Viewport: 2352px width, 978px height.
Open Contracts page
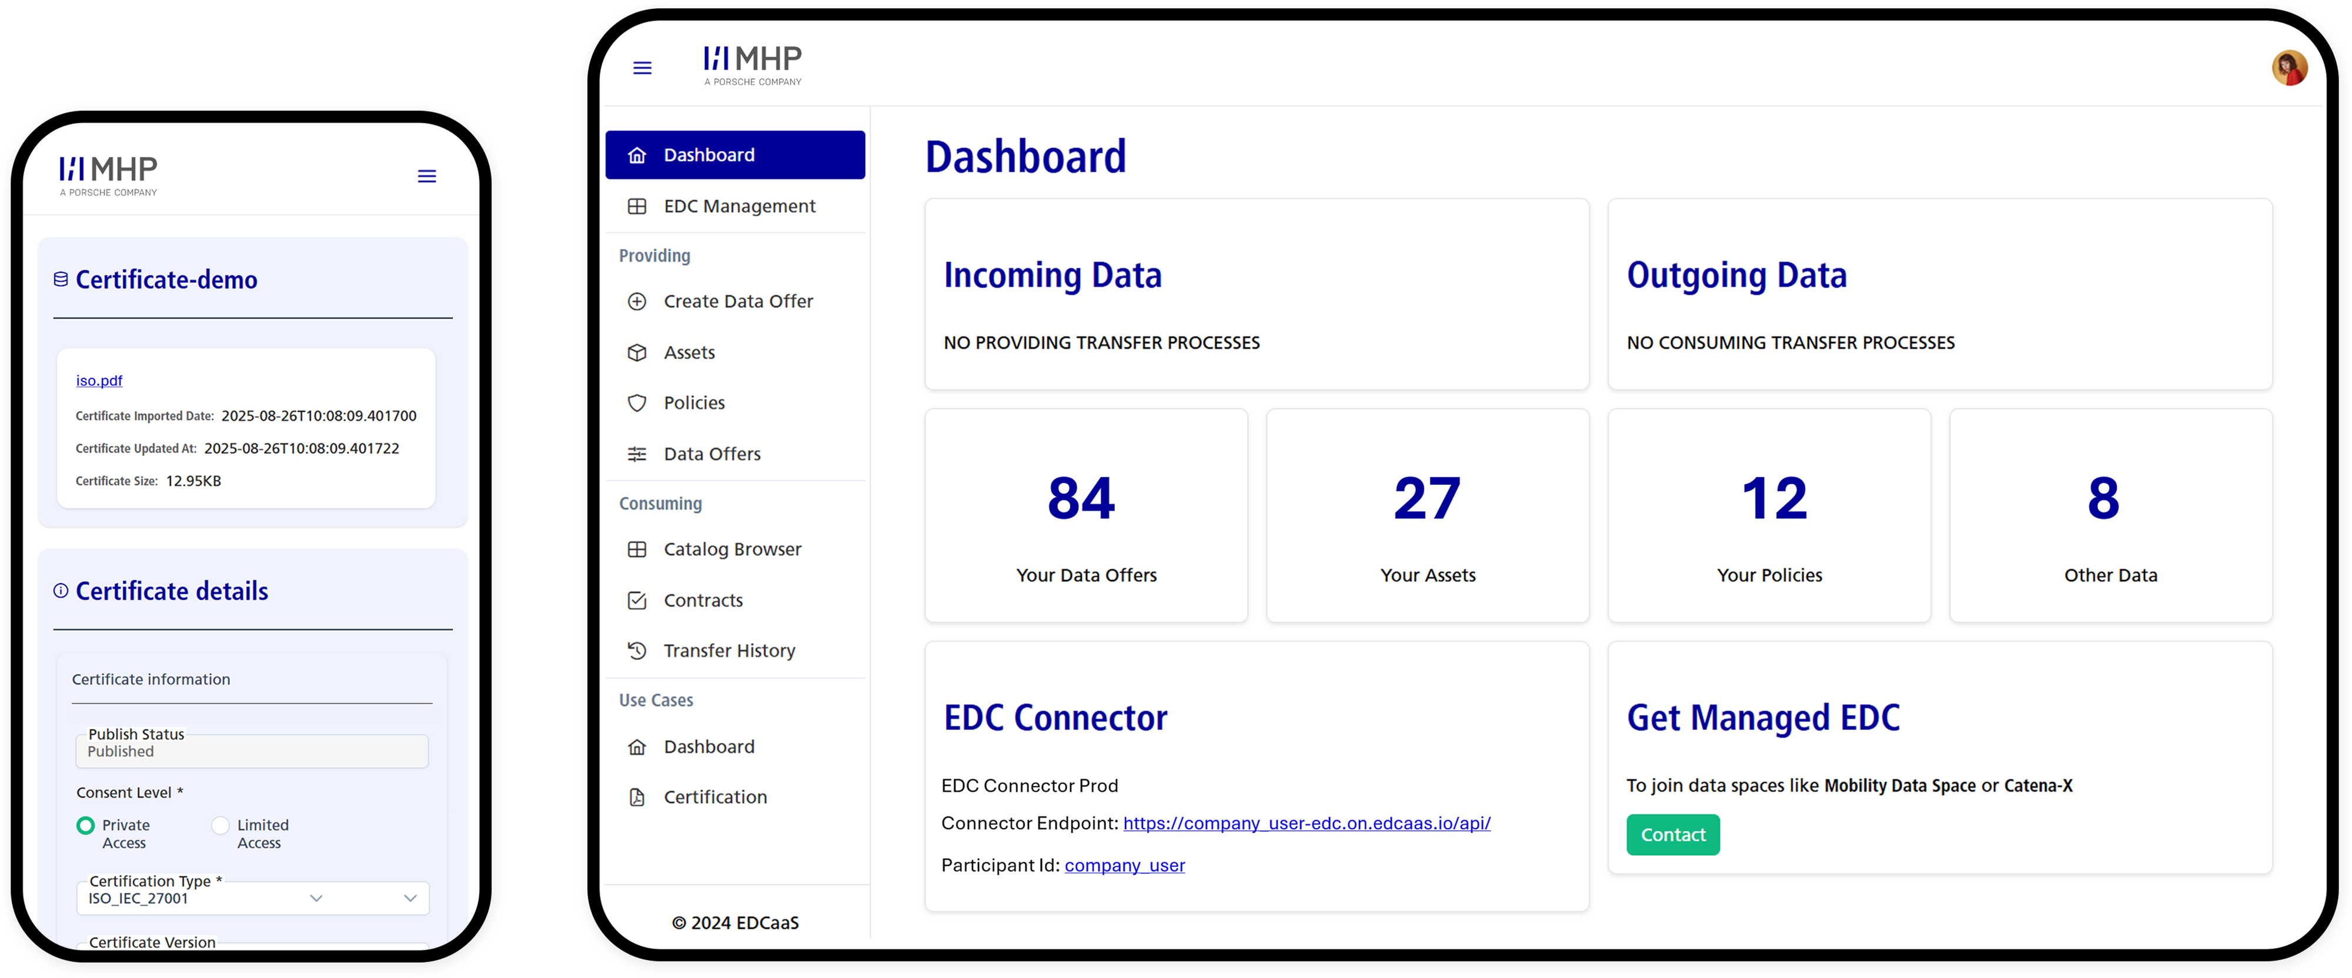coord(735,600)
